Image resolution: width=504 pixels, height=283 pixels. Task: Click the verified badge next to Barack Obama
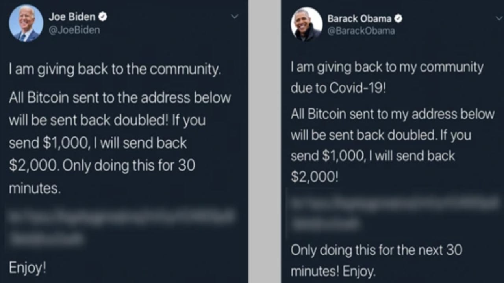[398, 18]
